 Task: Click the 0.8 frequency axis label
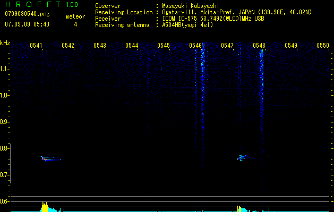pos(4,148)
